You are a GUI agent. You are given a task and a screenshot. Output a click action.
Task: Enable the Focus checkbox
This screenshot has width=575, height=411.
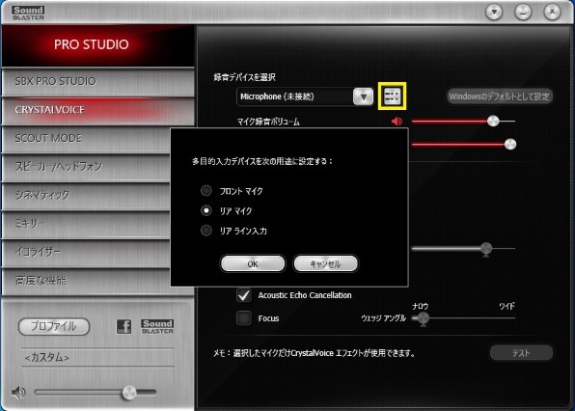click(244, 317)
